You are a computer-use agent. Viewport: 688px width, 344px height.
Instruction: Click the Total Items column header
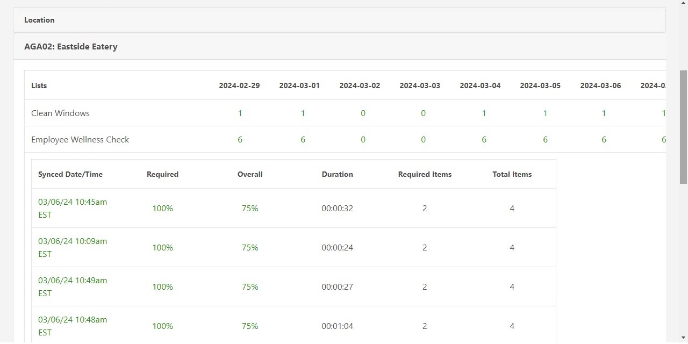(x=512, y=174)
